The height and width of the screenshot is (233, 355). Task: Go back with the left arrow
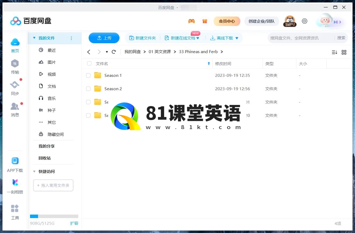[x=89, y=52]
